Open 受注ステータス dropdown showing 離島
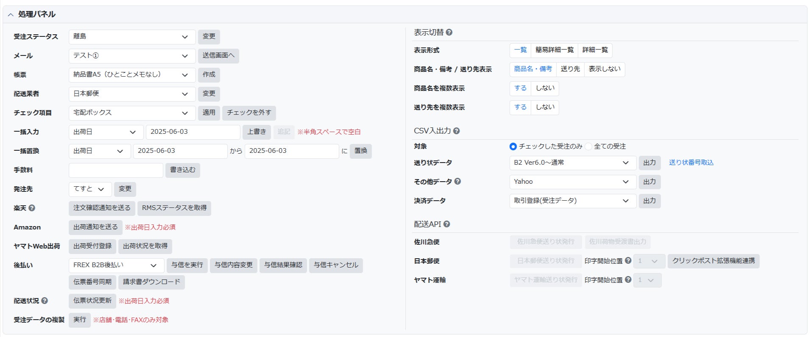810x337 pixels. point(132,37)
